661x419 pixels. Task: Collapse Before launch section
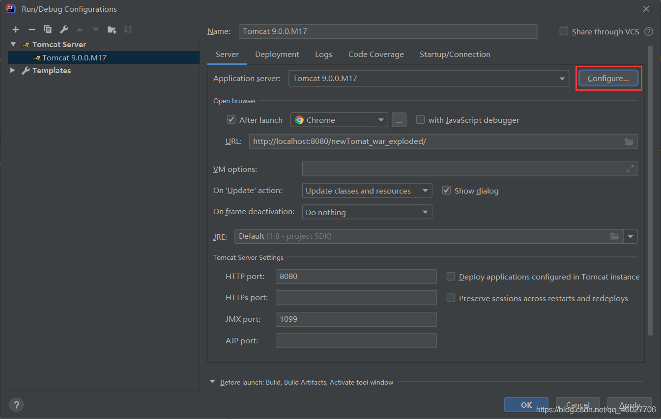pos(212,382)
